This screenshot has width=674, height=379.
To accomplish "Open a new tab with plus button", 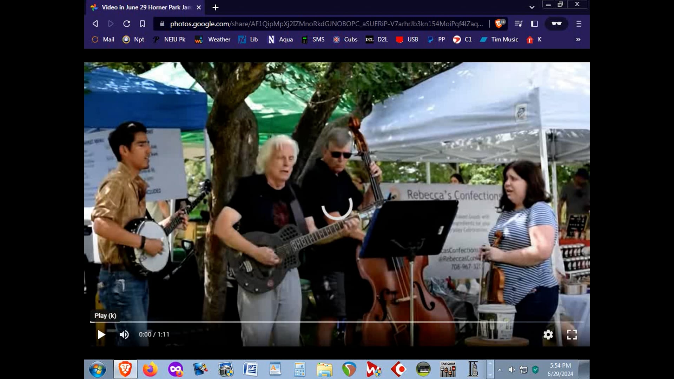I will (x=216, y=7).
